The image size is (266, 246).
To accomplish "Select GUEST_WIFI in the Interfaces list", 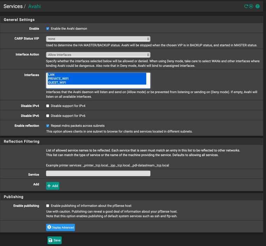I will (x=97, y=83).
